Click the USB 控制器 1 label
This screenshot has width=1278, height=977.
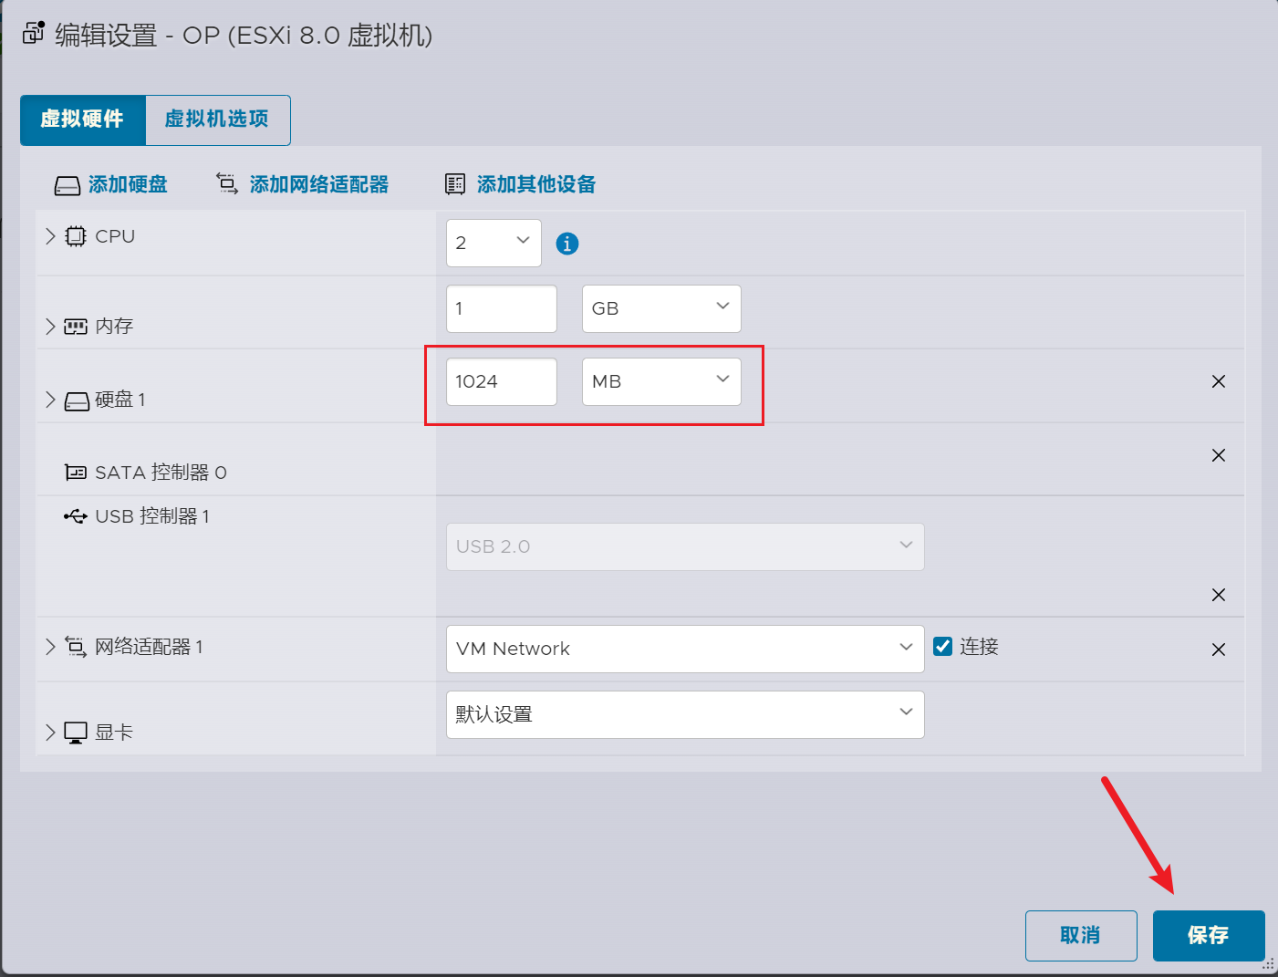click(x=152, y=516)
